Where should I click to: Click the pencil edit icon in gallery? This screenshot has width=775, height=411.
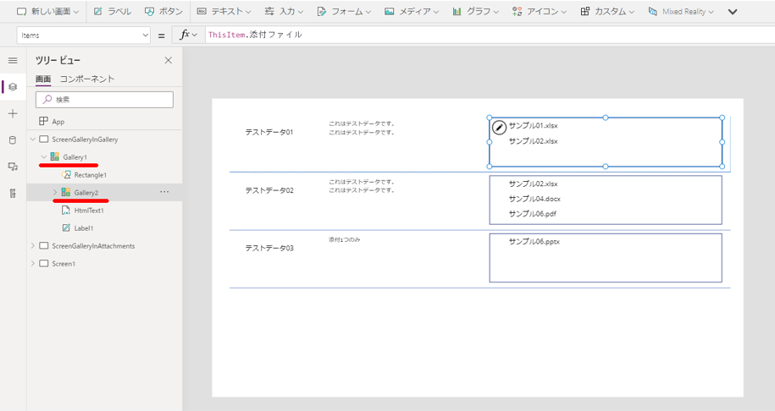click(499, 128)
